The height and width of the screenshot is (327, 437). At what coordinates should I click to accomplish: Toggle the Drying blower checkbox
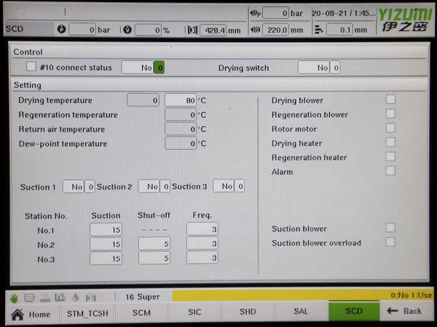pyautogui.click(x=391, y=100)
